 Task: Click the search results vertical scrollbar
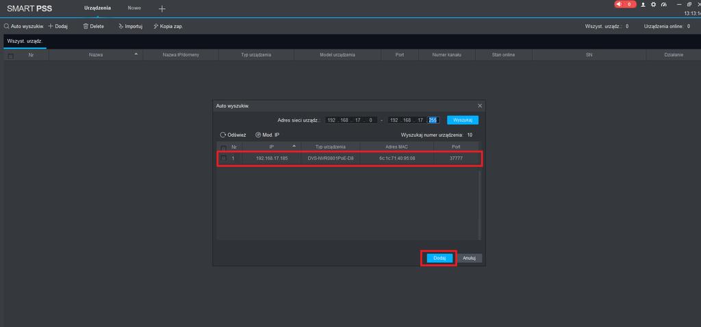pyautogui.click(x=480, y=204)
